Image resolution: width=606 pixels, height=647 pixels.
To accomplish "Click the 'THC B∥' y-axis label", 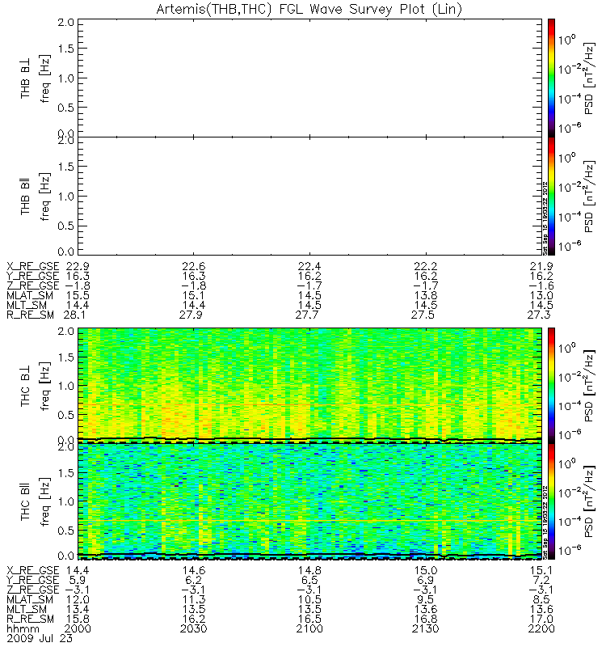I will [x=26, y=501].
